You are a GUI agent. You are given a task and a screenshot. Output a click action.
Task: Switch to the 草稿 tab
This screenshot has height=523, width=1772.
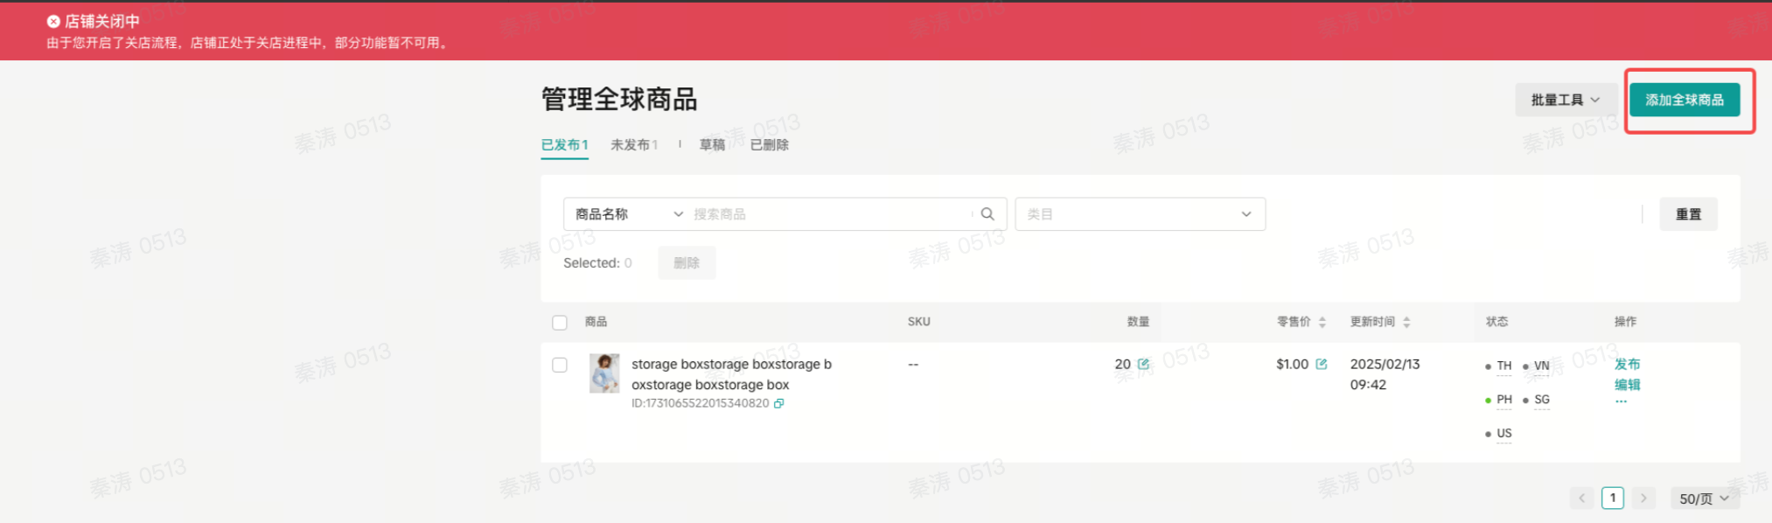[712, 145]
